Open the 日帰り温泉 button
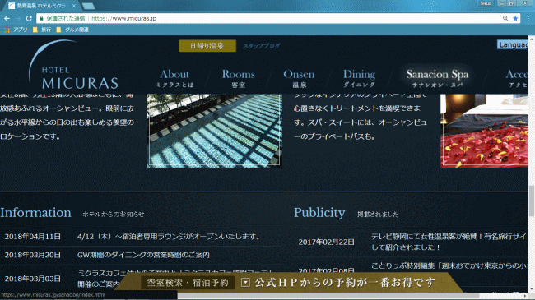 click(x=207, y=46)
